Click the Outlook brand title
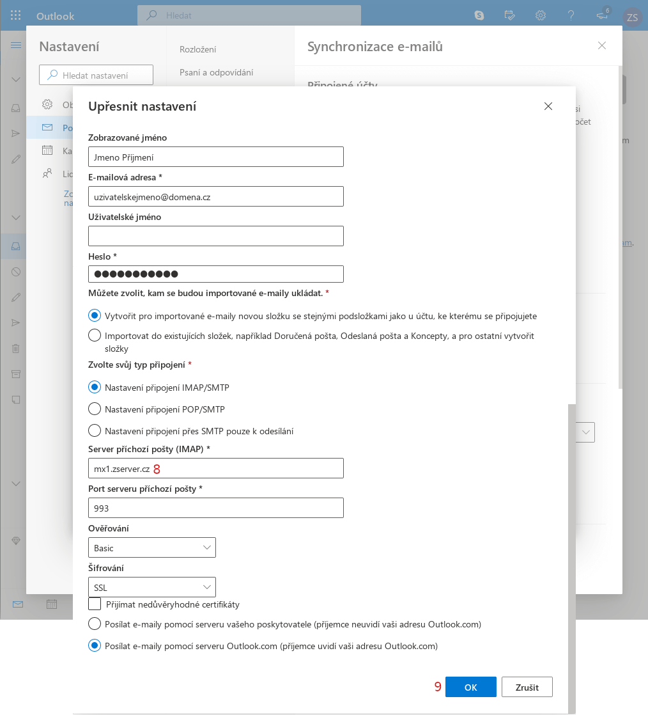Image resolution: width=648 pixels, height=715 pixels. (x=55, y=16)
